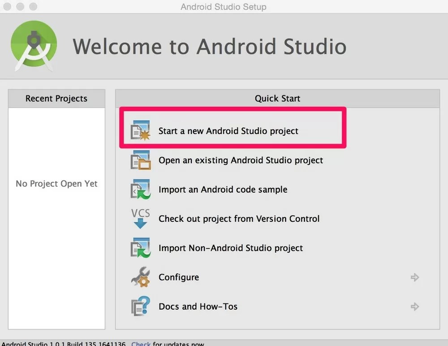448x346 pixels.
Task: Click the Import Non-Android Studio project icon
Action: (140, 248)
